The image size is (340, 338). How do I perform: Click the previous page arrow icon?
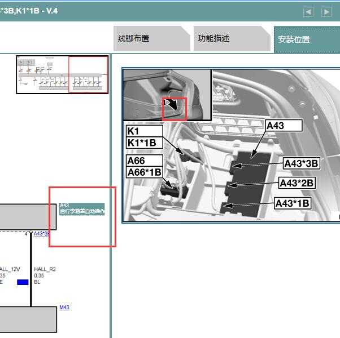coord(308,12)
